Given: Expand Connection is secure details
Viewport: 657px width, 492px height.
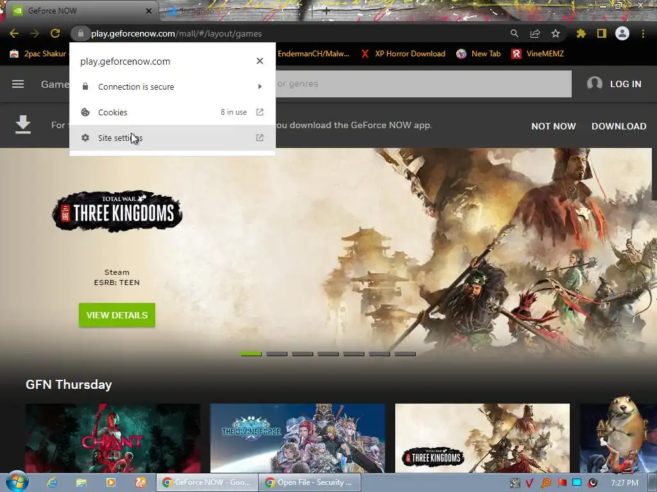Looking at the screenshot, I should (x=173, y=86).
